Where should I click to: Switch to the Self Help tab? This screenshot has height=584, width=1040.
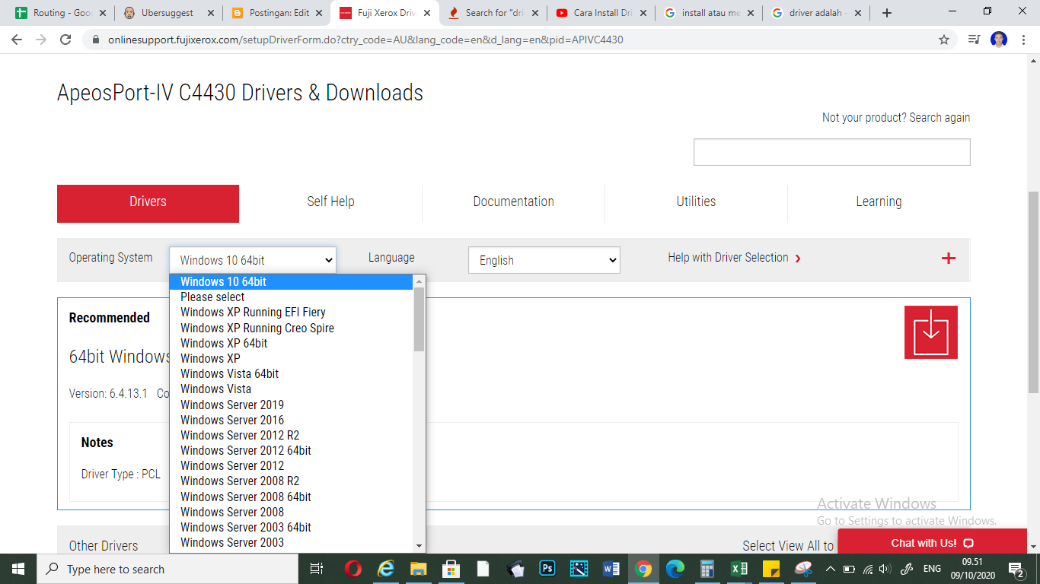(x=330, y=204)
